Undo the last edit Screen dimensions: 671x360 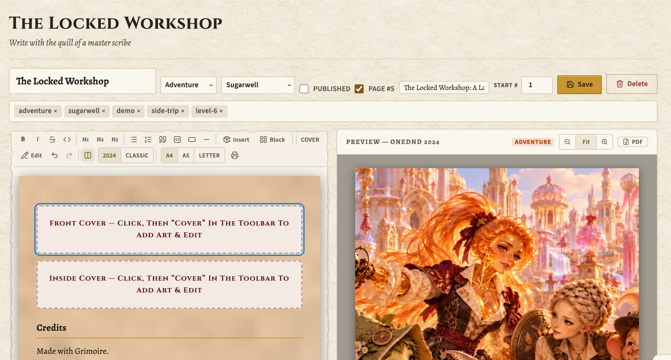55,155
